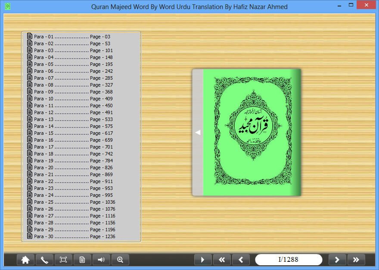Open Para - 18 Page - 742 entry
The image size is (379, 270).
pyautogui.click(x=70, y=154)
